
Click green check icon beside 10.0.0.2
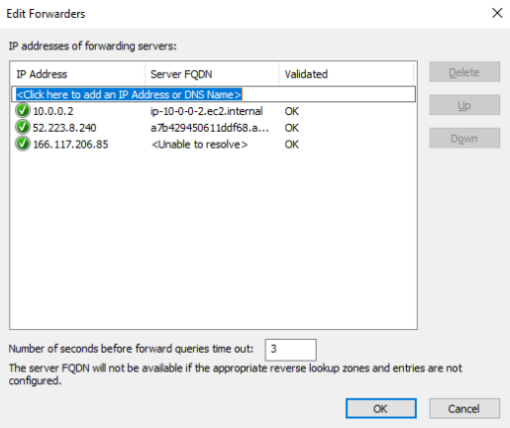point(23,111)
